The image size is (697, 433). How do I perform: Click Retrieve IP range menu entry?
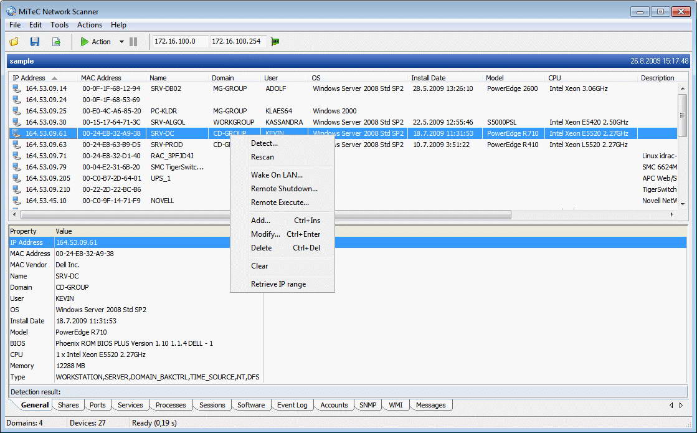(278, 284)
